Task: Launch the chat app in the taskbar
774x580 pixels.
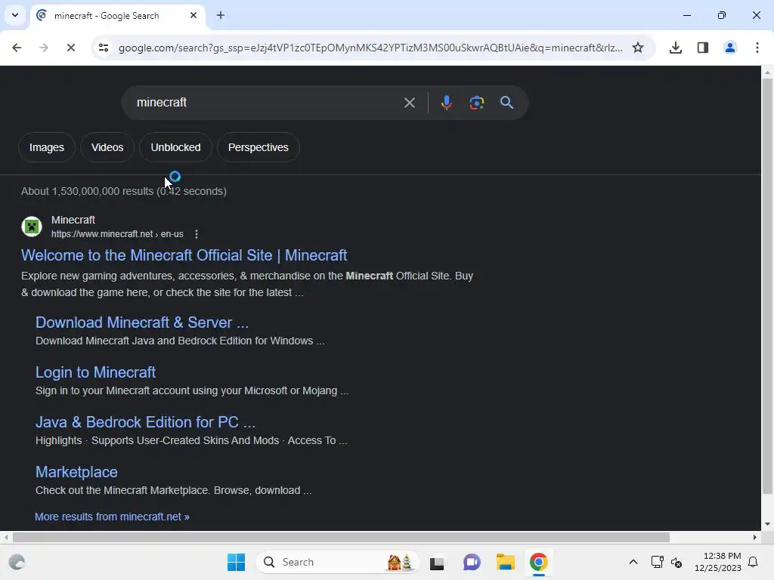Action: point(472,562)
